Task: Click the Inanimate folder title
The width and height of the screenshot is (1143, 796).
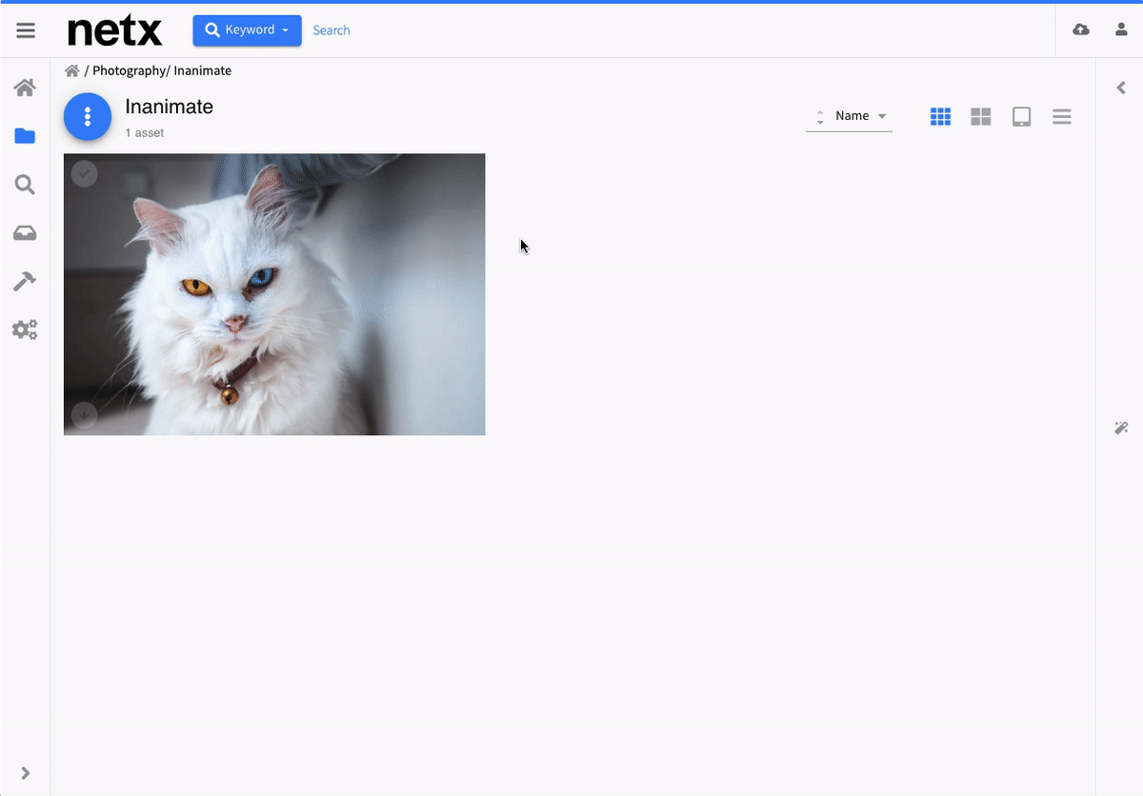Action: click(x=170, y=107)
